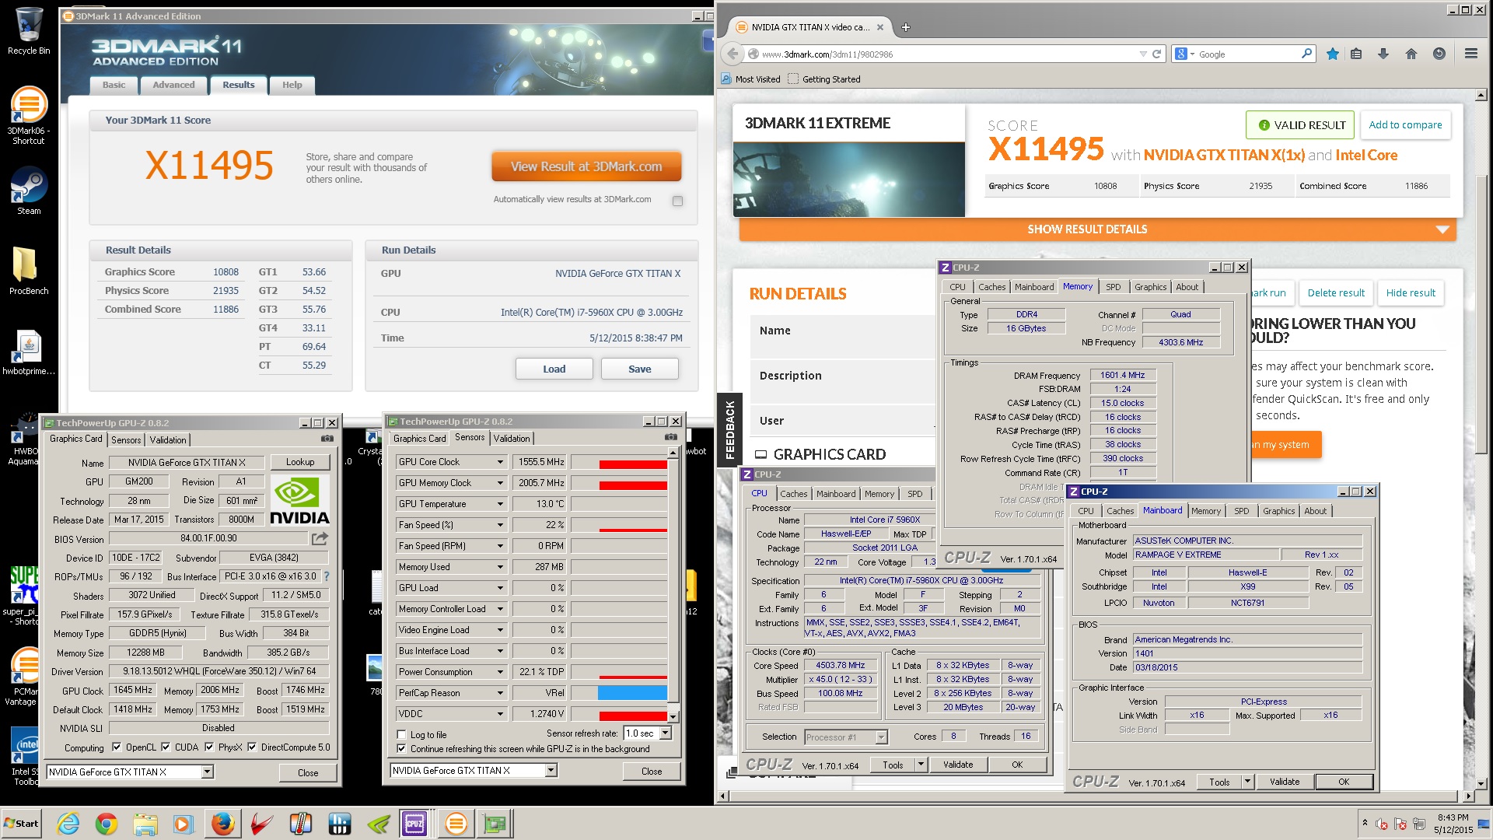Click Add to compare on 3dmark.com
Screen dimensions: 1493x840
[x=1405, y=124]
